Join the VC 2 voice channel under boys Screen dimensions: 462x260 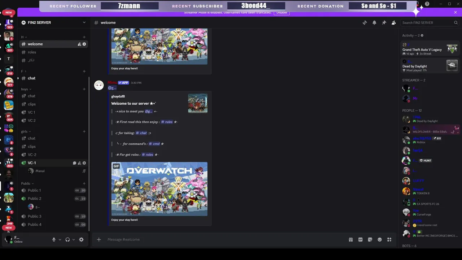[53, 120]
